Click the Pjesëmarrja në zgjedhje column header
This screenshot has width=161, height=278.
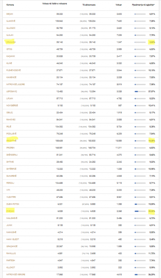point(143,5)
